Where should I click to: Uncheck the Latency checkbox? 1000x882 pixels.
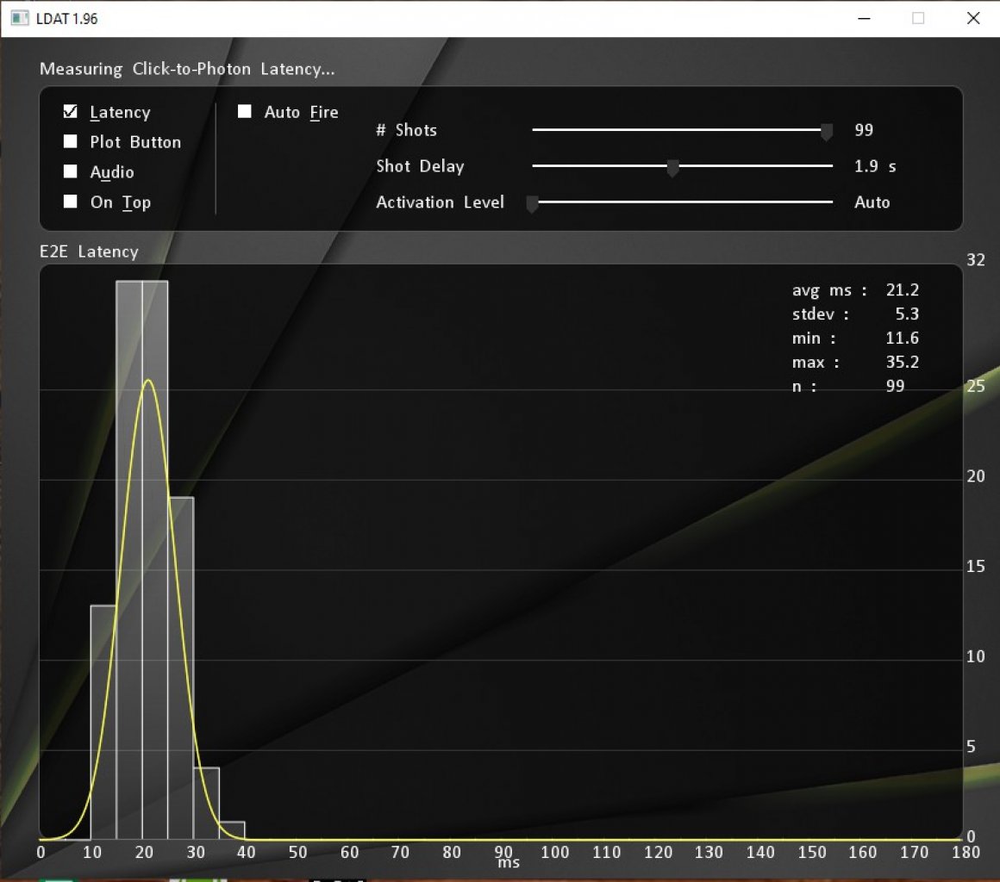tap(70, 111)
